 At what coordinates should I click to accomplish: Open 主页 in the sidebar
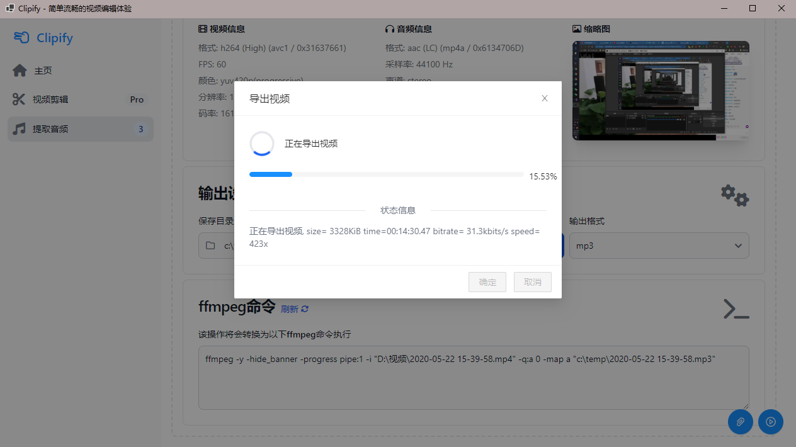click(x=43, y=71)
